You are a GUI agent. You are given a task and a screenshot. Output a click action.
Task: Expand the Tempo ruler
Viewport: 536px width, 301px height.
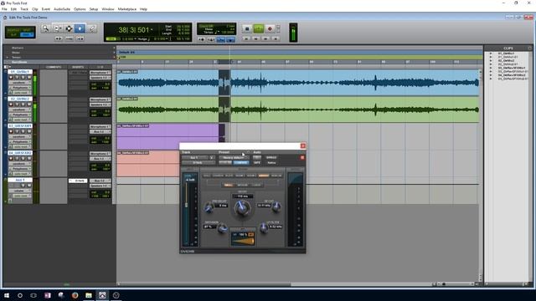8,58
